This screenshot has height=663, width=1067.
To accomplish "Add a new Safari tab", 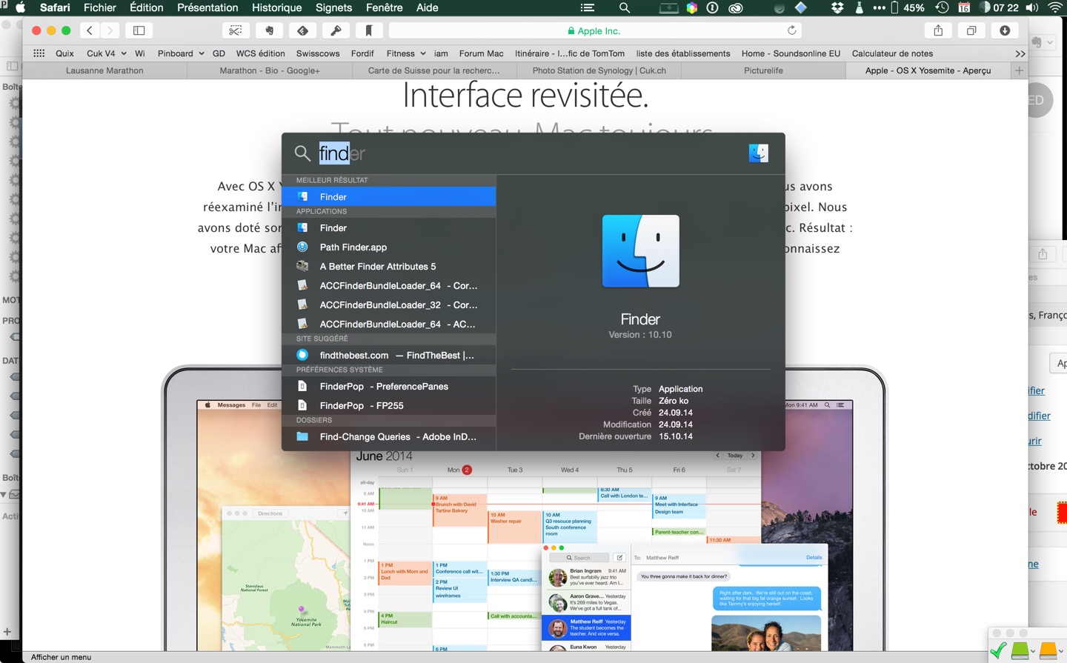I will pos(1019,70).
